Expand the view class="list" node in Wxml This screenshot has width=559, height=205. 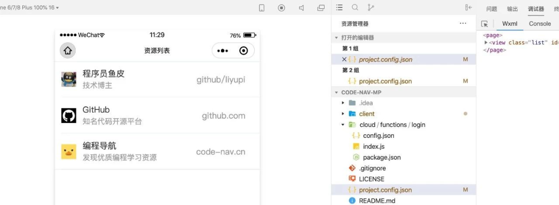(x=486, y=42)
